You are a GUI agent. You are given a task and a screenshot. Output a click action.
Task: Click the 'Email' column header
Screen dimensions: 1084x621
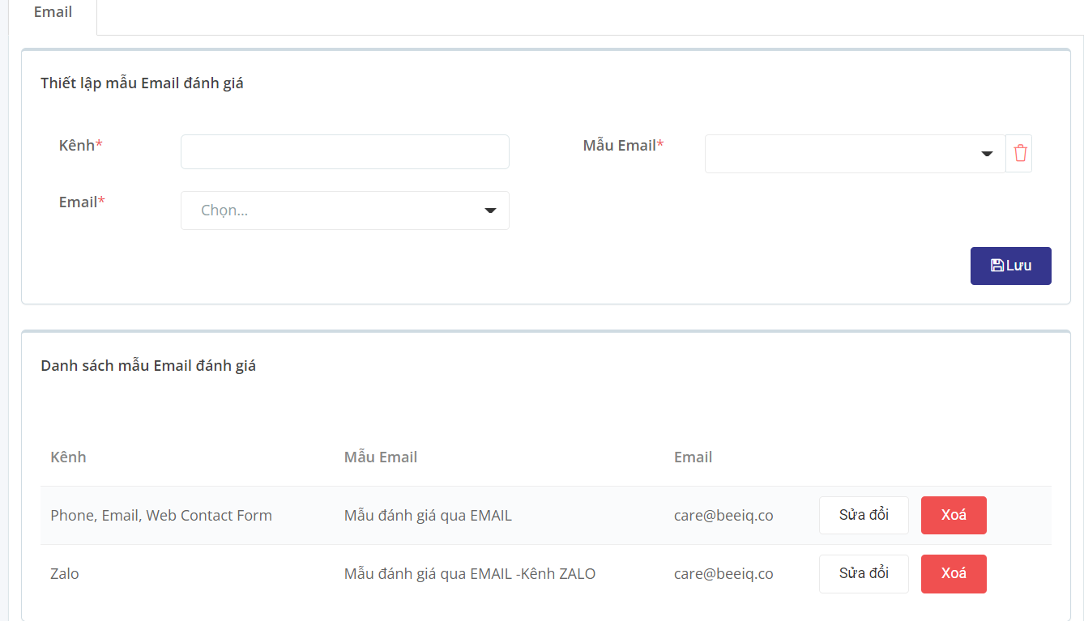tap(693, 457)
